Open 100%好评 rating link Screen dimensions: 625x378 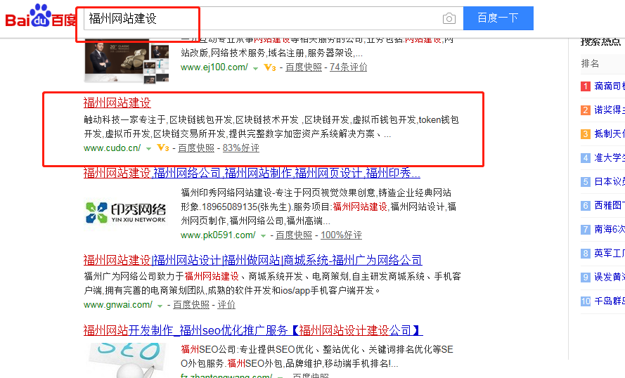point(341,235)
